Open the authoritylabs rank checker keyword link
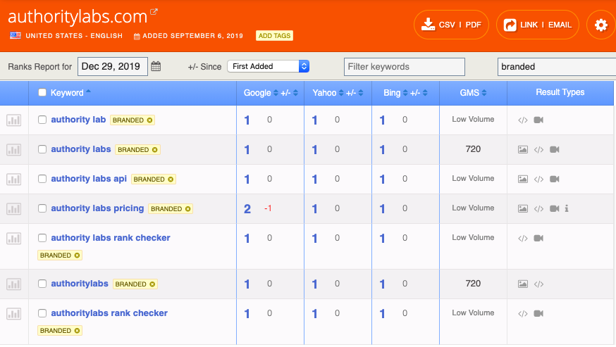Viewport: 616px width, 347px height. coord(109,313)
